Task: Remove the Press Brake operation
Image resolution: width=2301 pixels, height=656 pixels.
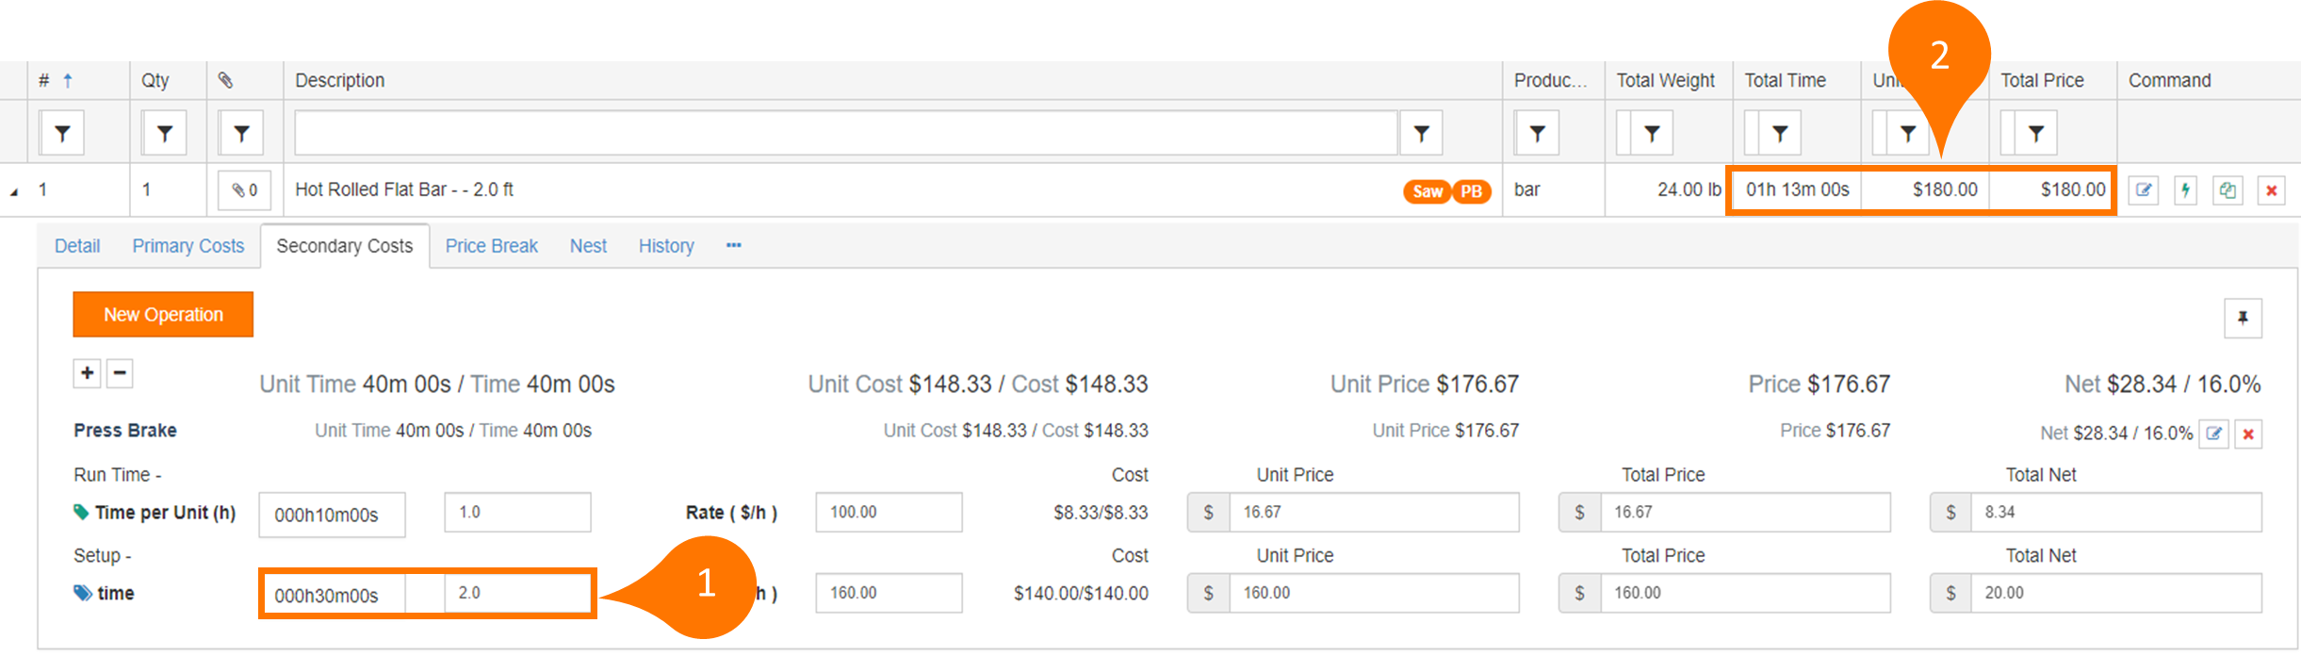Action: [x=2248, y=434]
